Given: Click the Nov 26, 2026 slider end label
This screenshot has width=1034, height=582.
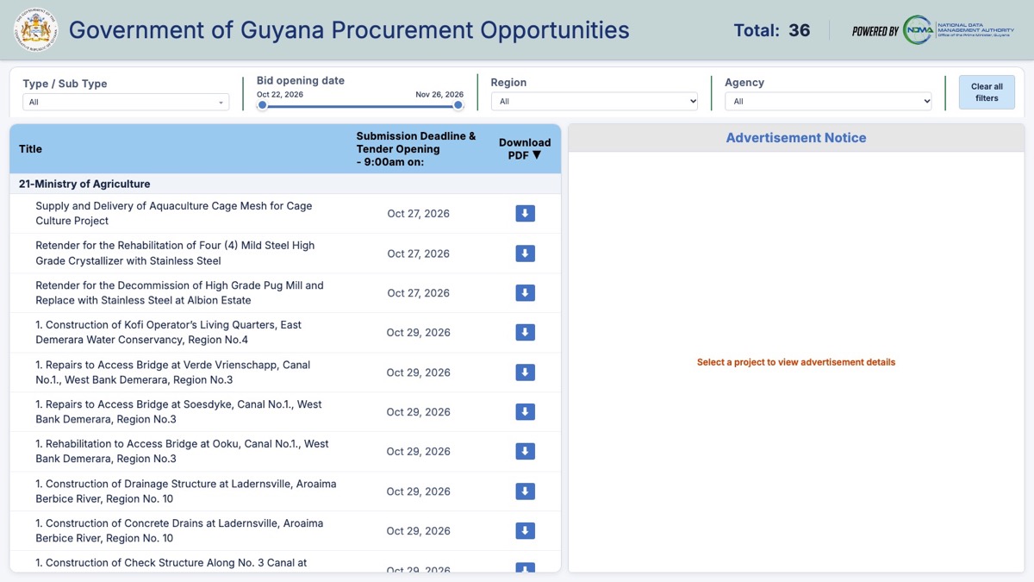Looking at the screenshot, I should pyautogui.click(x=439, y=95).
